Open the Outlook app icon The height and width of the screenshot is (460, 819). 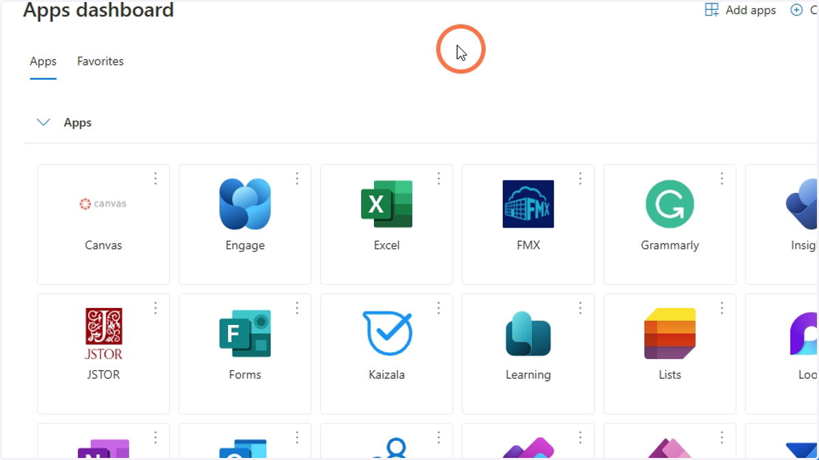pos(243,449)
